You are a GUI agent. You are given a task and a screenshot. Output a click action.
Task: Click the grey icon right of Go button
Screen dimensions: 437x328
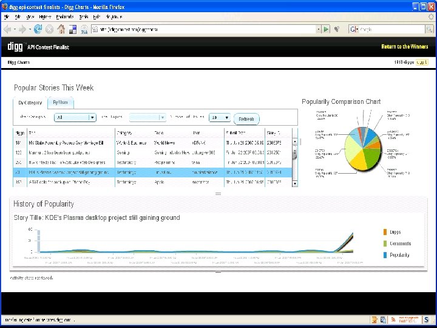[337, 29]
